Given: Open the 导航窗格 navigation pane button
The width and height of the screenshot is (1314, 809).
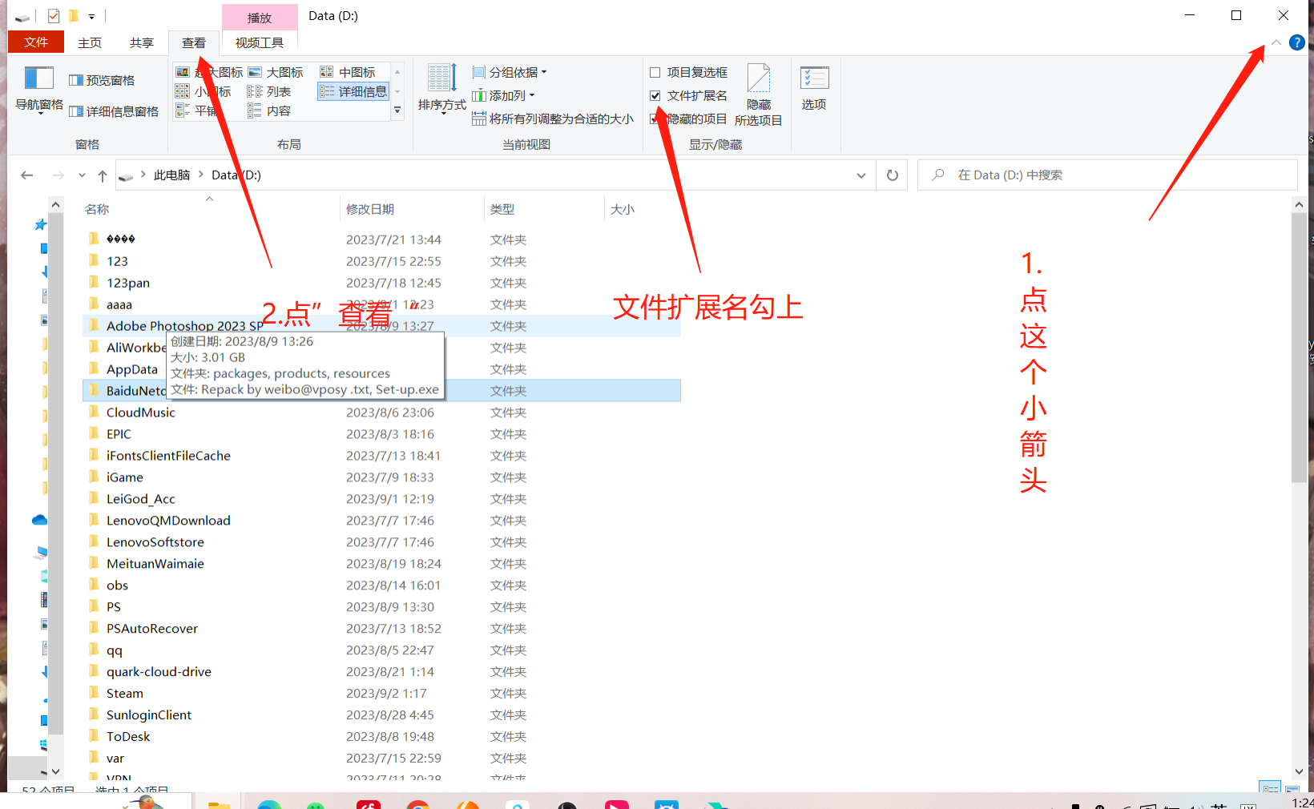Looking at the screenshot, I should click(38, 90).
